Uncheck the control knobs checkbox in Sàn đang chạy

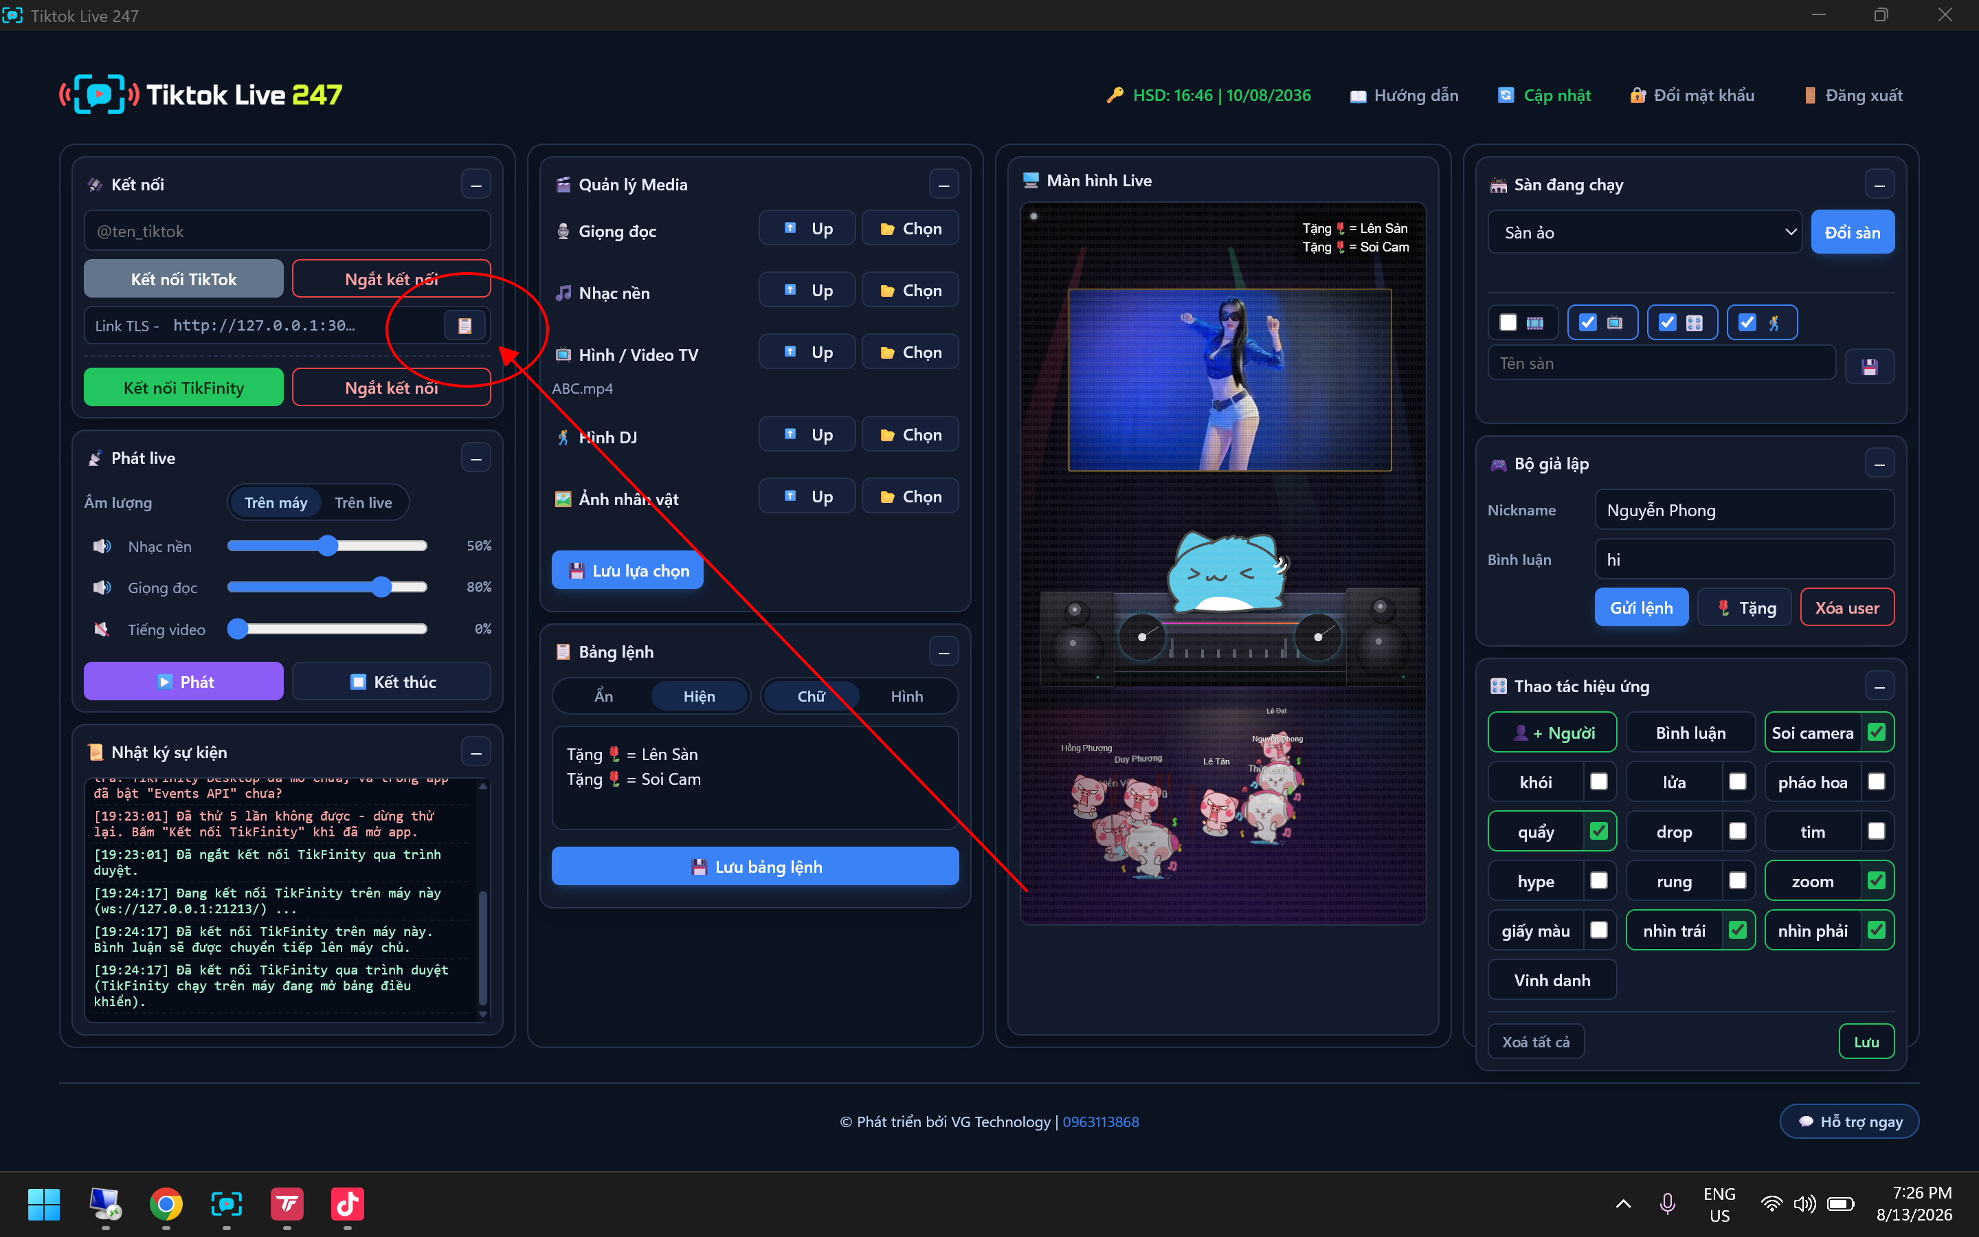point(1668,322)
